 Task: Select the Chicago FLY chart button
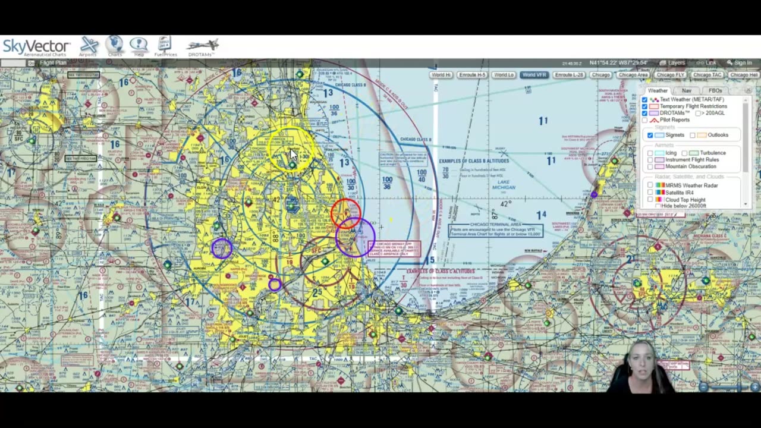(x=670, y=75)
